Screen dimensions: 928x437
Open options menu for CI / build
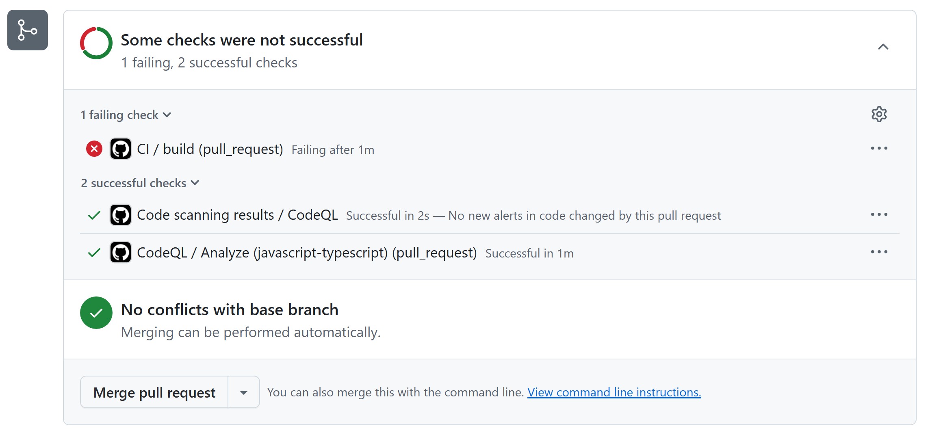click(879, 149)
